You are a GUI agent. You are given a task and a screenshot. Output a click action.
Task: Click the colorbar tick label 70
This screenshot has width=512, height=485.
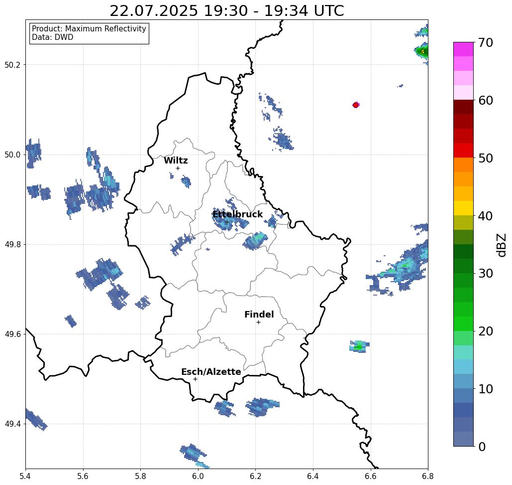point(485,42)
